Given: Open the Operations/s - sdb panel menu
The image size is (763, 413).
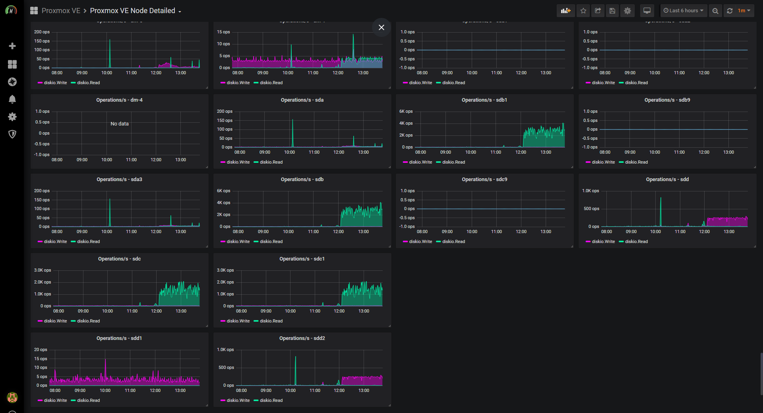Looking at the screenshot, I should click(302, 179).
